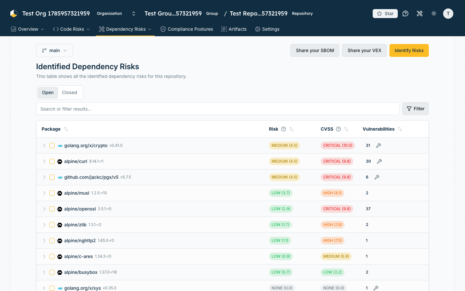
Task: Select the alpine/busybox row checkbox
Action: [x=52, y=272]
